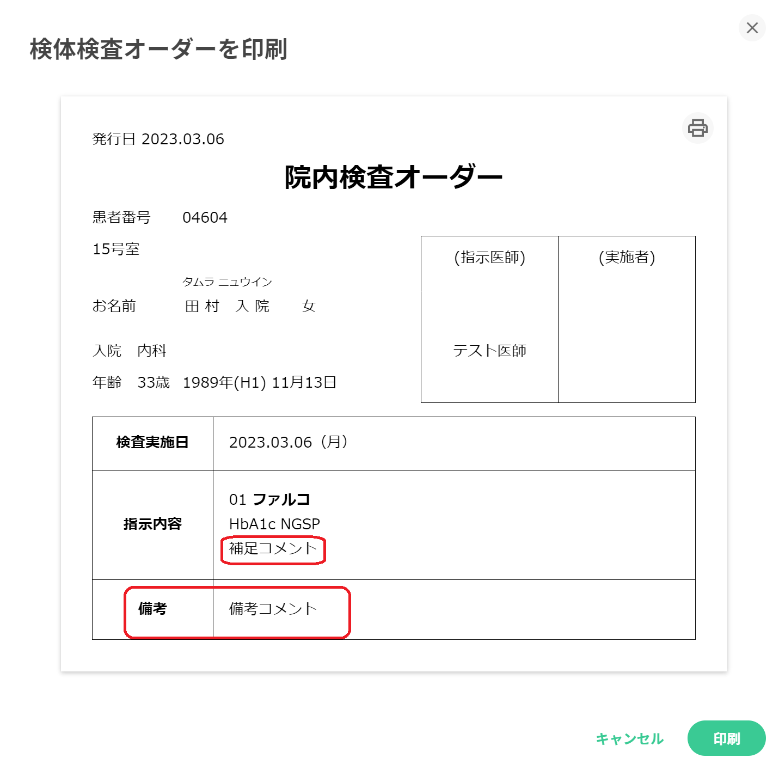
Task: Click patient number 04604
Action: [205, 218]
